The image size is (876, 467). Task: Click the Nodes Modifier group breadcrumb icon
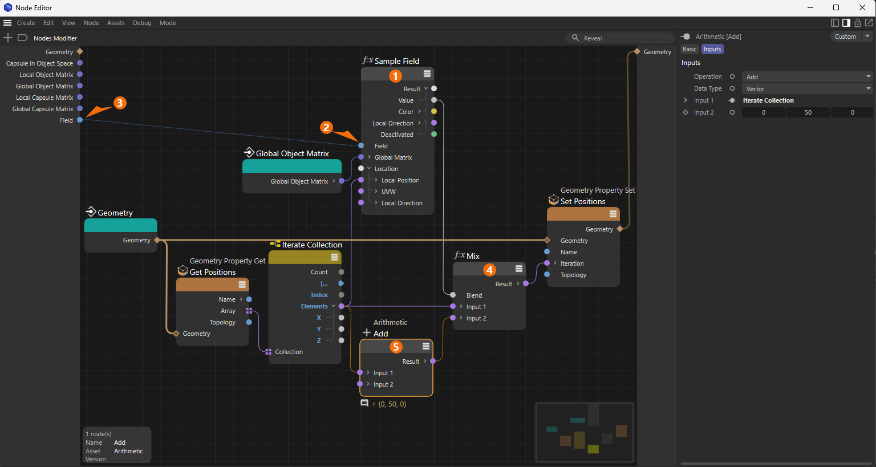[23, 38]
